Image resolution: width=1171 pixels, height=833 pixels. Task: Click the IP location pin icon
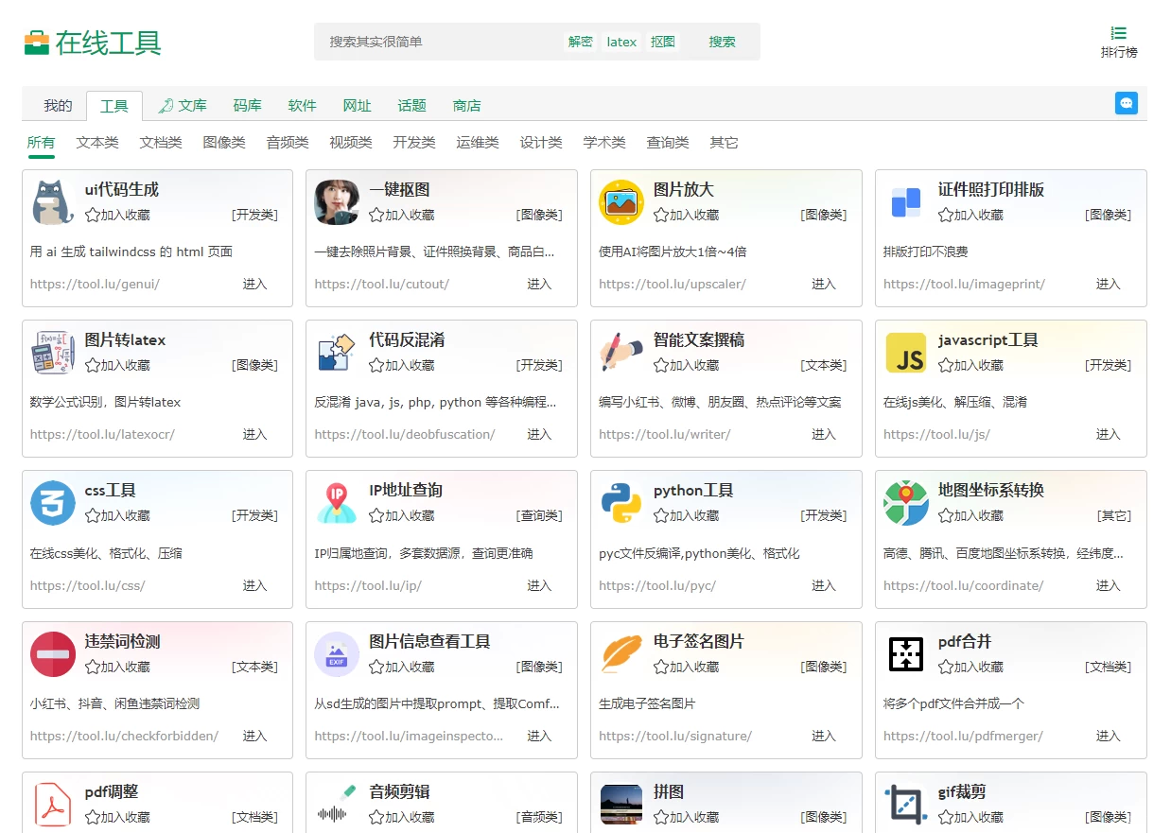pos(337,502)
